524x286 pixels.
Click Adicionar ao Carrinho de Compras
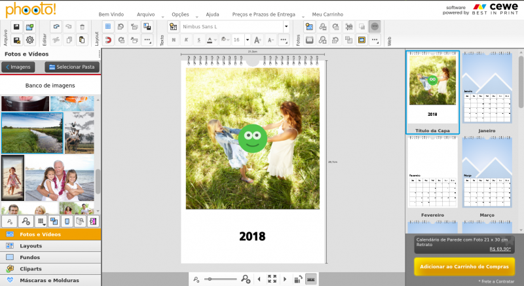[x=464, y=266]
